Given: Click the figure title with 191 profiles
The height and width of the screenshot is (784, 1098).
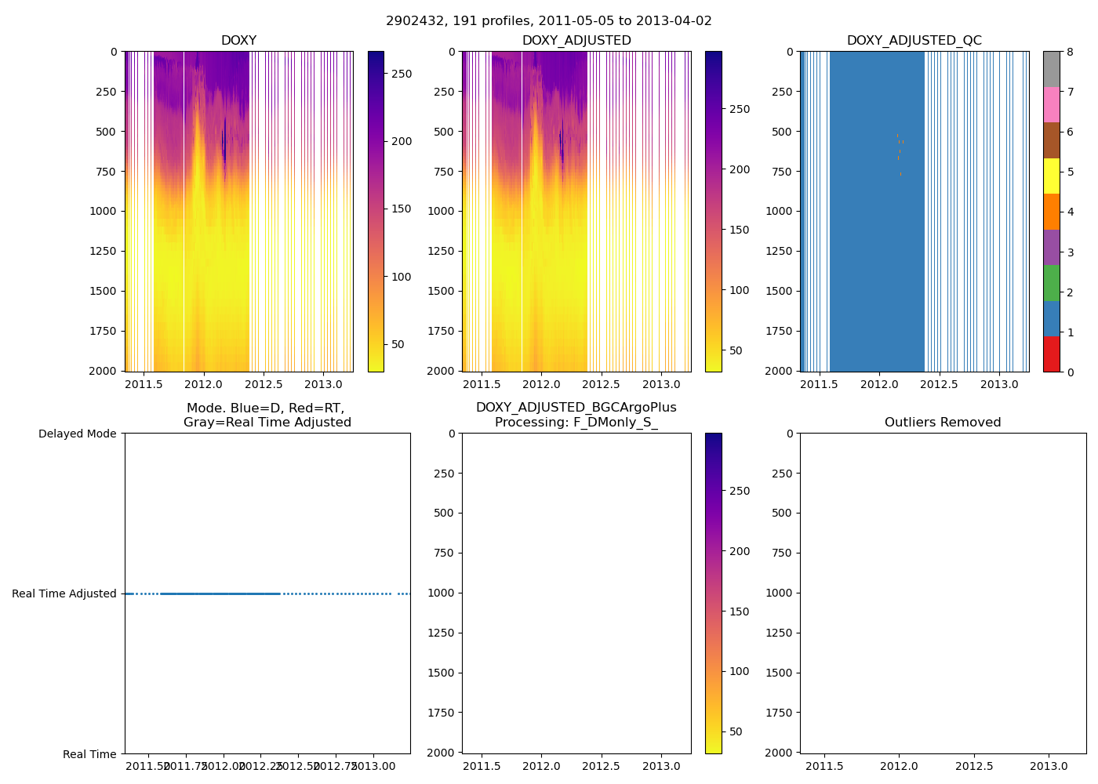Looking at the screenshot, I should [x=548, y=21].
